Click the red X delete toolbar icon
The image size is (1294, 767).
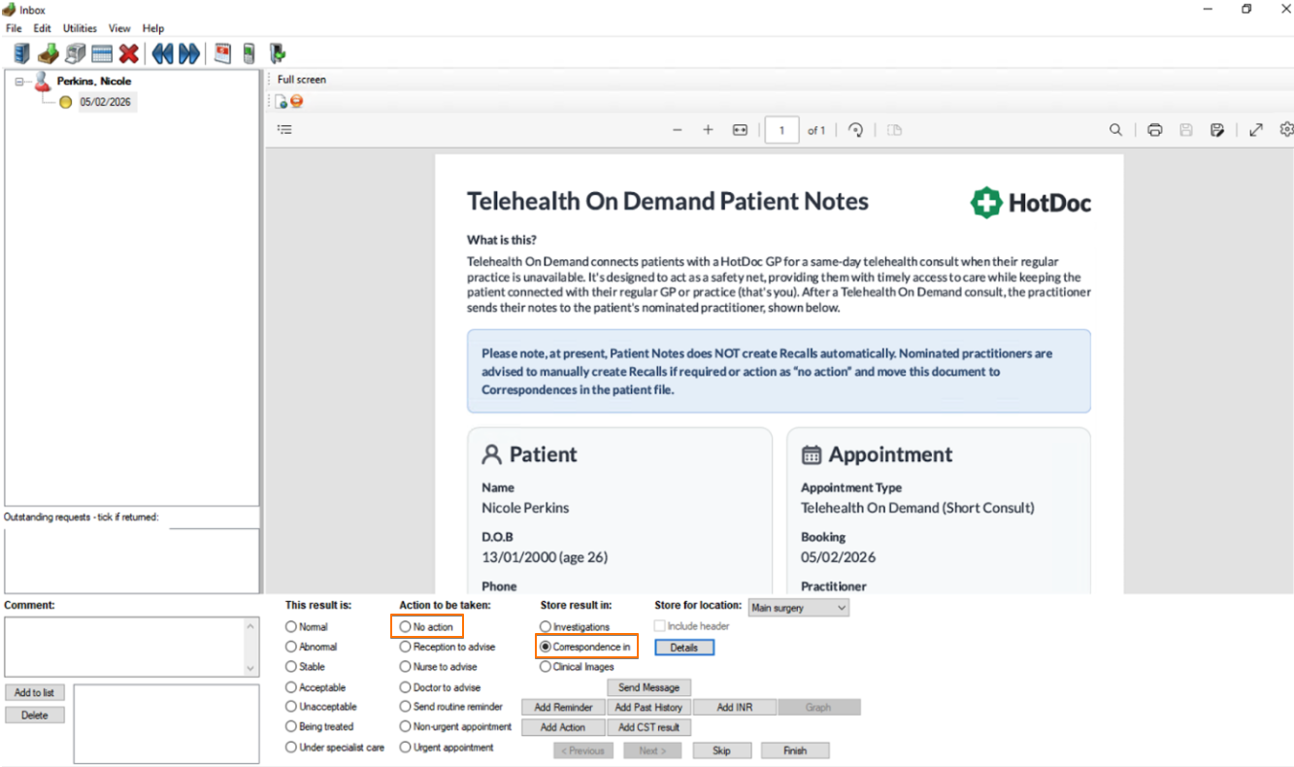pyautogui.click(x=128, y=53)
